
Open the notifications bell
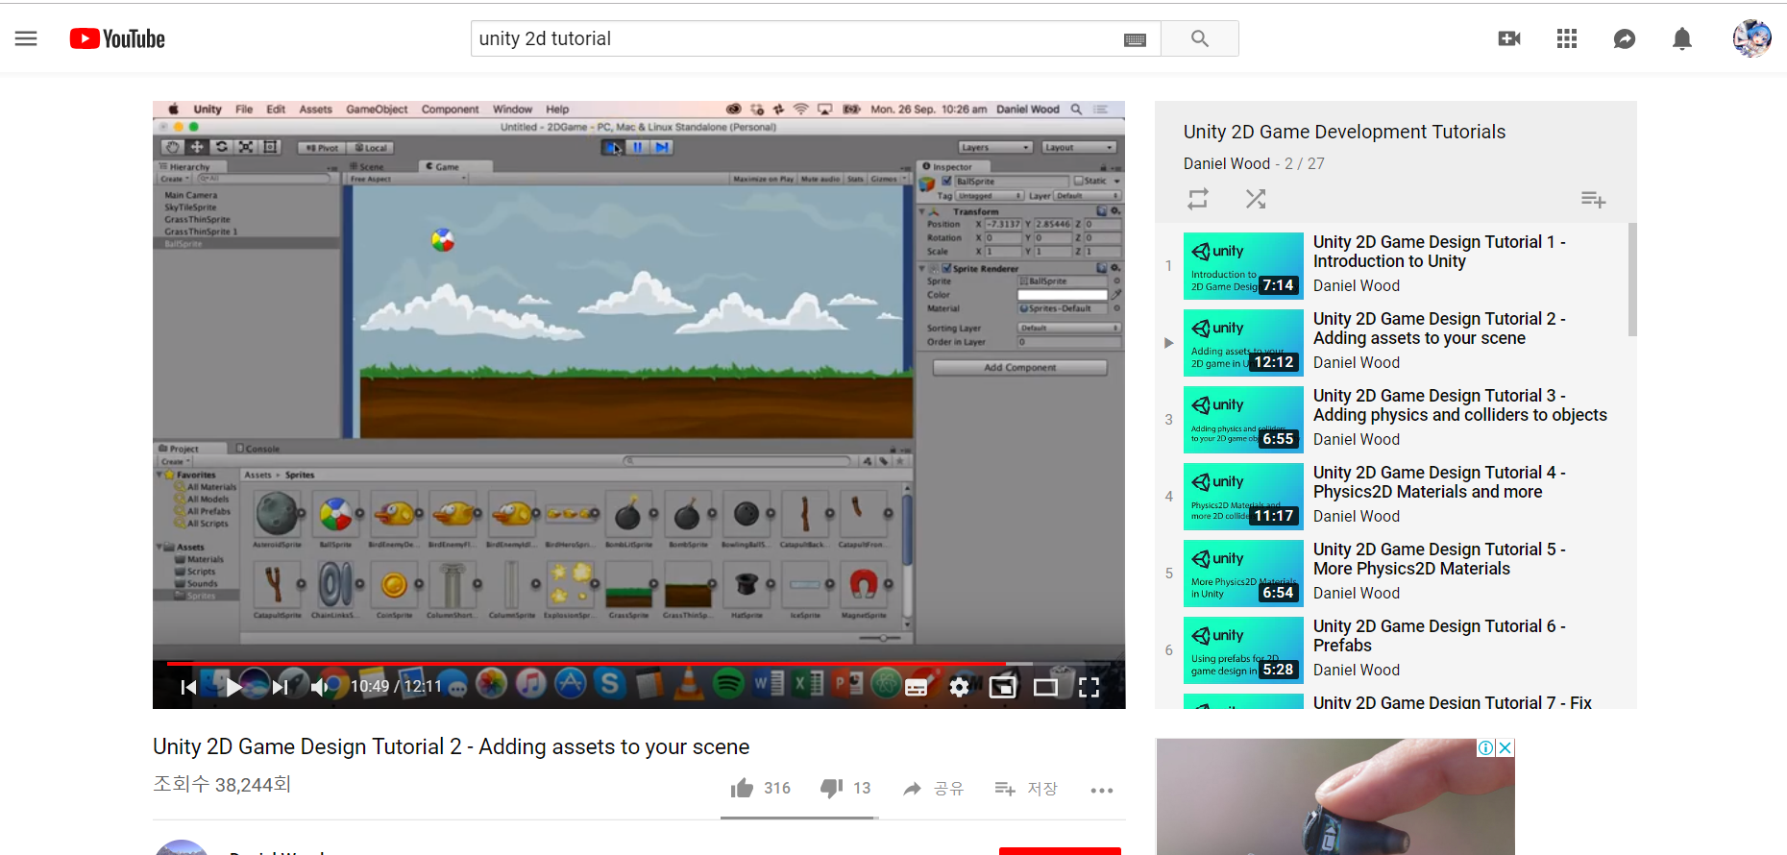1682,38
